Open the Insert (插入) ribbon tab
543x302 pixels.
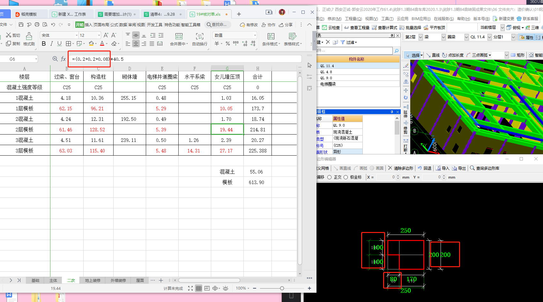88,25
